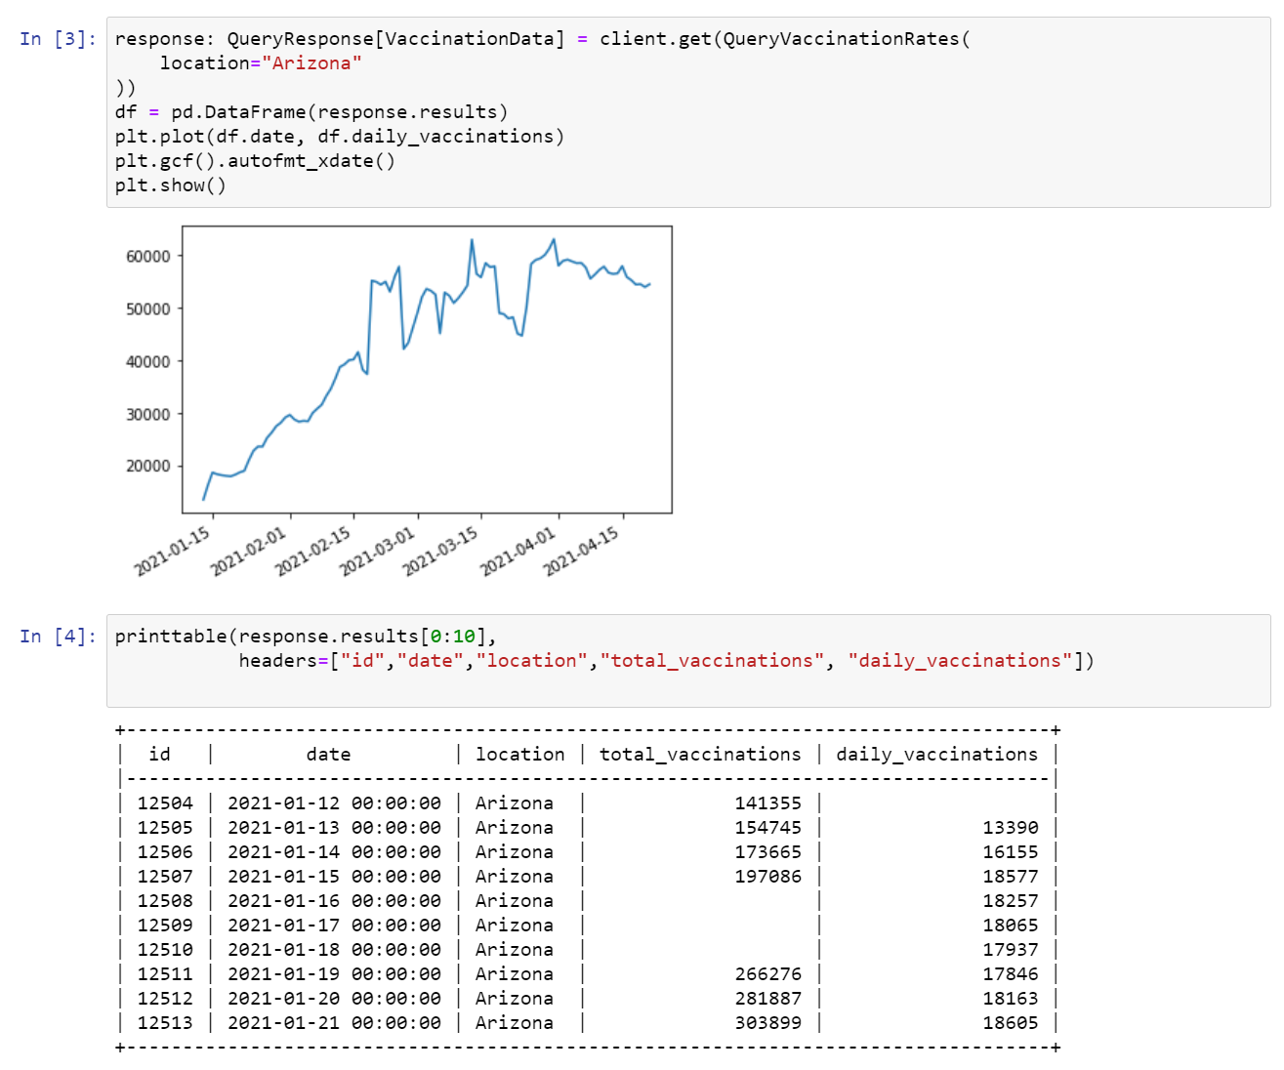Click the 2021-01-15 x-axis label
Screen dimensions: 1284x1070
click(173, 552)
